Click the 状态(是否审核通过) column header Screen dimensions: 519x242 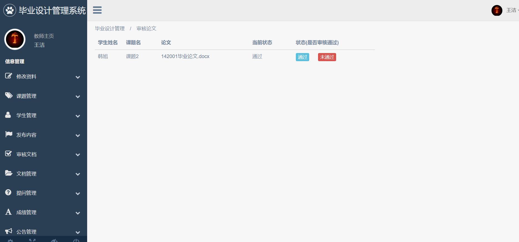coord(317,43)
